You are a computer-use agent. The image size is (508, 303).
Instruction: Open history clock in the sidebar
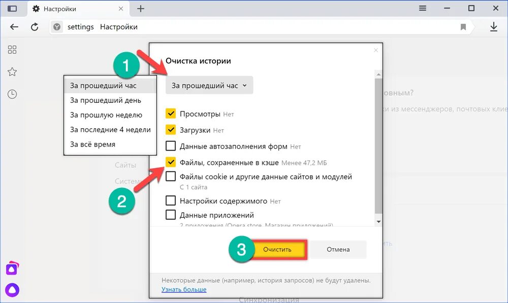click(12, 94)
